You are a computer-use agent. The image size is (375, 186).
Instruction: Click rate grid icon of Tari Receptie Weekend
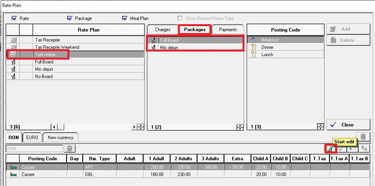[13, 47]
